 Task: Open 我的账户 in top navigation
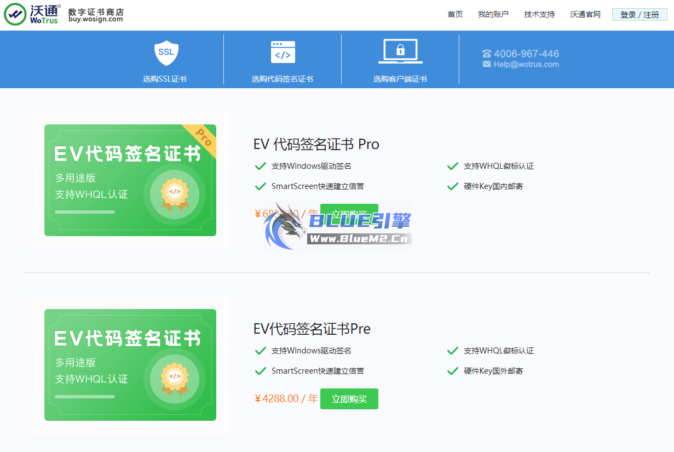[x=493, y=14]
